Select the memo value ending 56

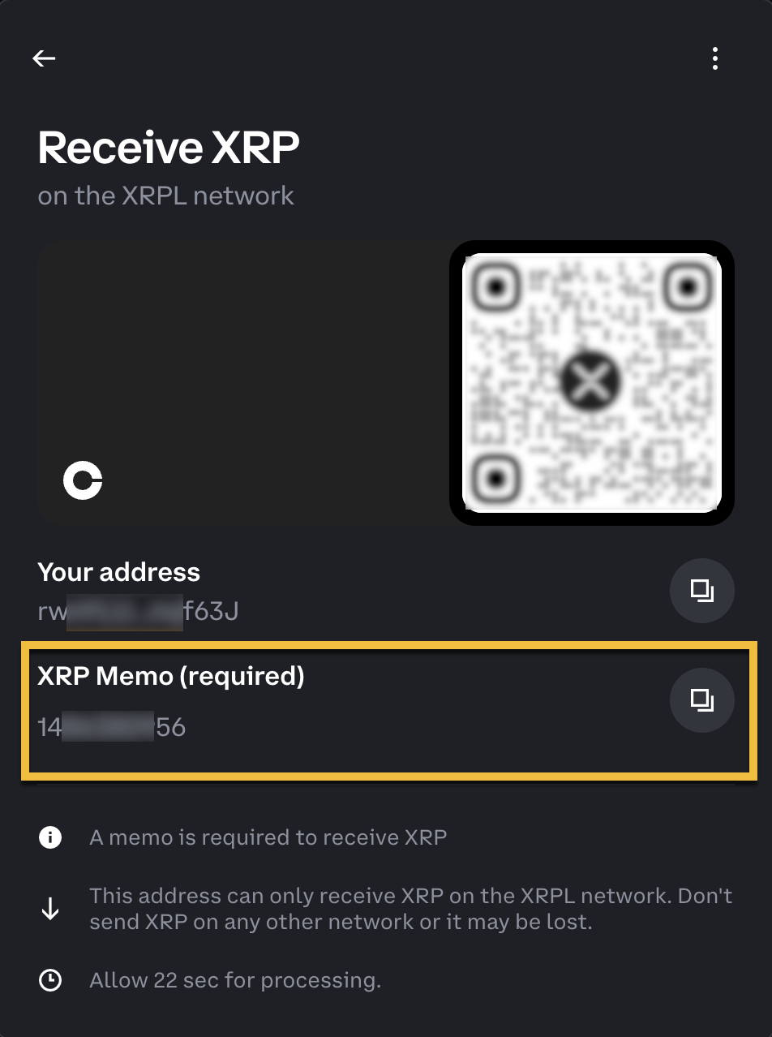click(x=112, y=727)
